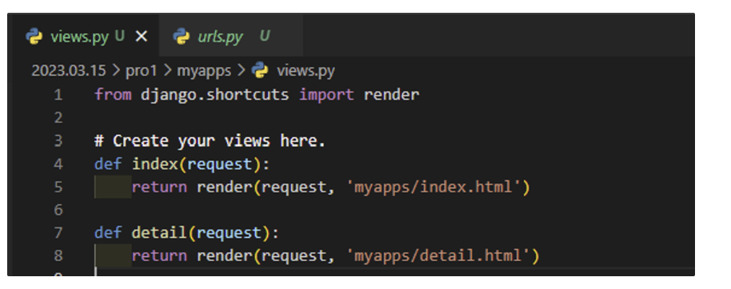Click 'U' git status on urls.py tab
731x289 pixels.
[x=265, y=36]
